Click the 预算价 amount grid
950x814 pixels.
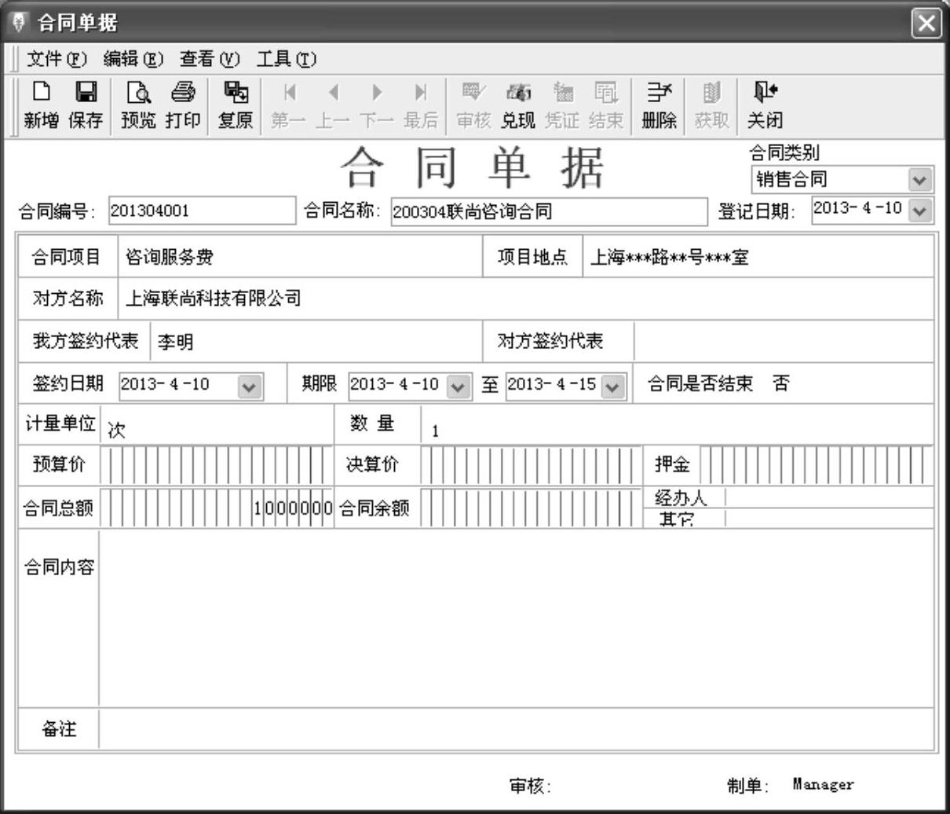(x=217, y=466)
